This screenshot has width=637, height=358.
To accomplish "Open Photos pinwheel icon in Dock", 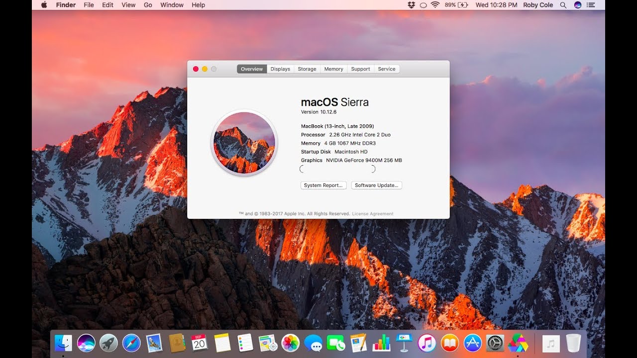I will coord(290,343).
